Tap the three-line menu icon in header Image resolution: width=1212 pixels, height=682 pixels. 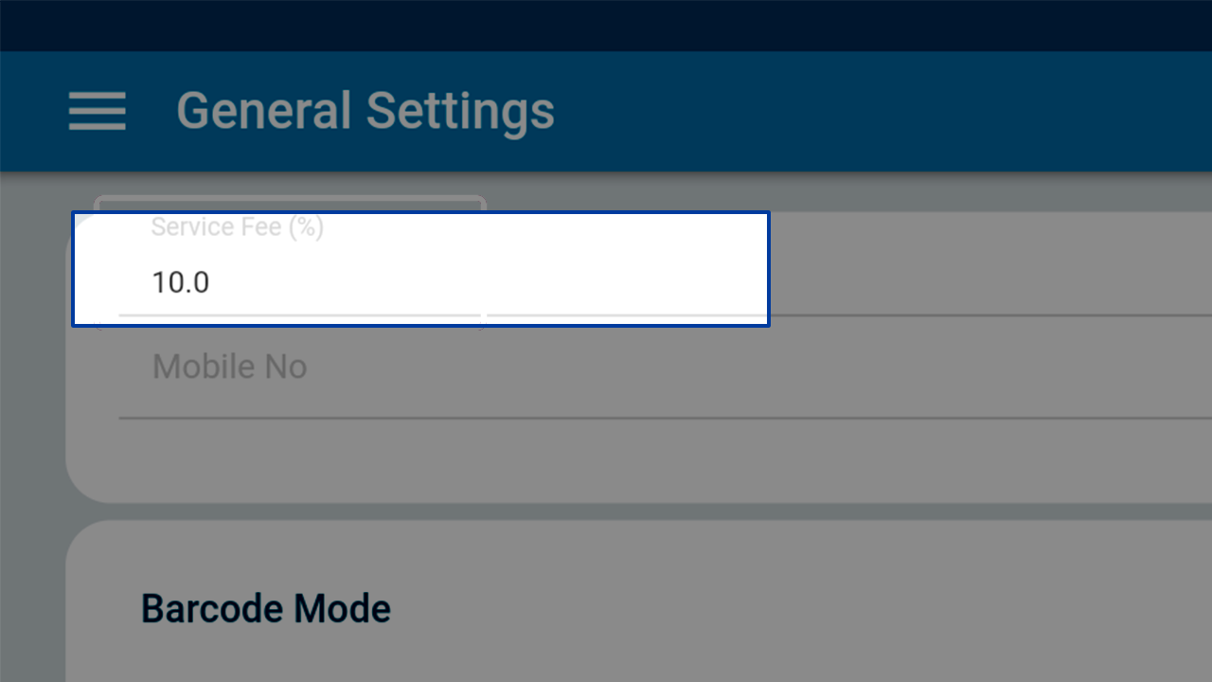click(98, 111)
